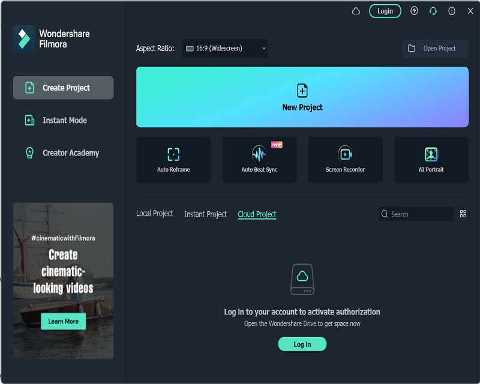480x384 pixels.
Task: Click the project Search field
Action: tap(416, 214)
